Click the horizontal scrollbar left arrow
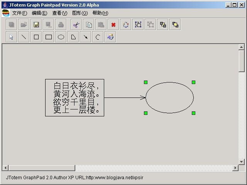 [5, 168]
